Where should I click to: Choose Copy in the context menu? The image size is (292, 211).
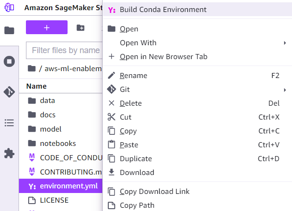coord(198,131)
